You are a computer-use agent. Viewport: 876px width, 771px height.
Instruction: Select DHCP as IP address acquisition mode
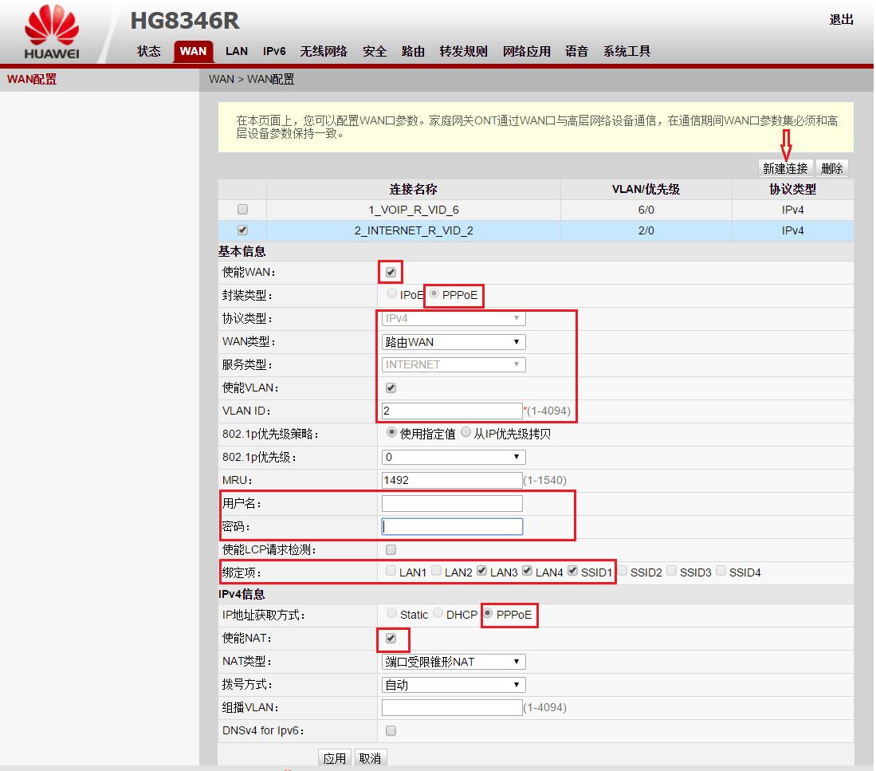point(438,613)
